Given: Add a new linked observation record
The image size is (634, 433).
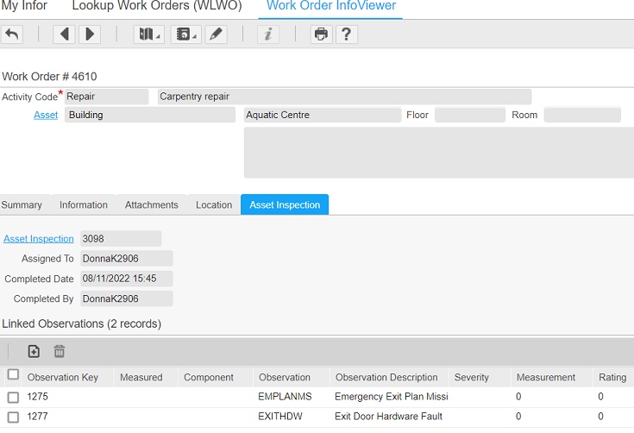Looking at the screenshot, I should point(34,351).
